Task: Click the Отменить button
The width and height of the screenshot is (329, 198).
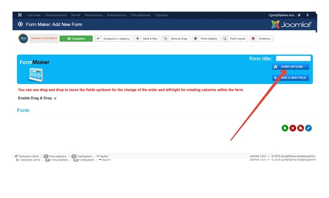Action: coord(261,39)
